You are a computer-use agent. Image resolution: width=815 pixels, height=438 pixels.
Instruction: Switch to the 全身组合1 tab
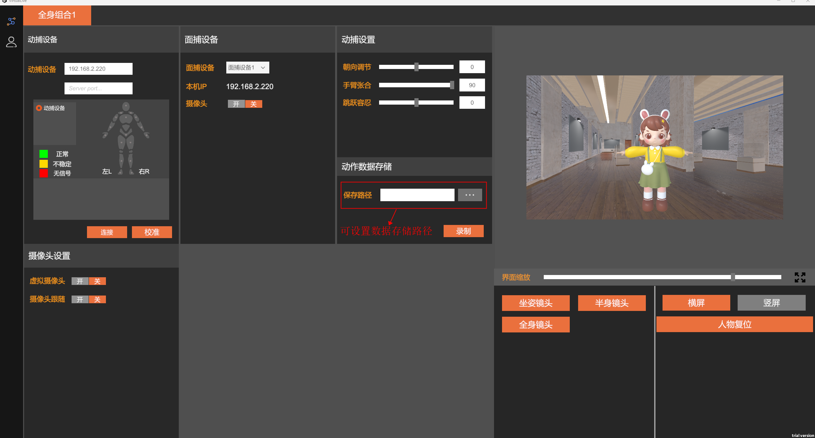[x=57, y=15]
